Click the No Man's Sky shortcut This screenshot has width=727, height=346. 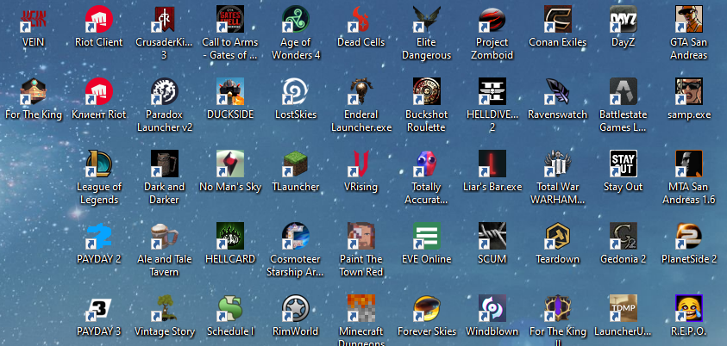230,164
